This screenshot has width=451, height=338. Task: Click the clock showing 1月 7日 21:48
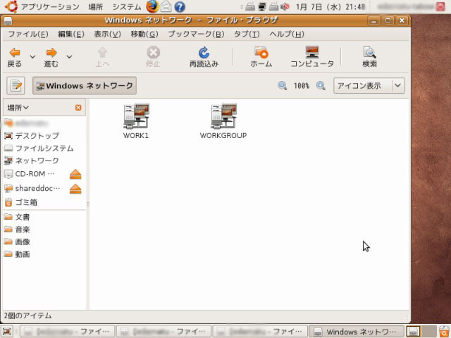tap(330, 6)
